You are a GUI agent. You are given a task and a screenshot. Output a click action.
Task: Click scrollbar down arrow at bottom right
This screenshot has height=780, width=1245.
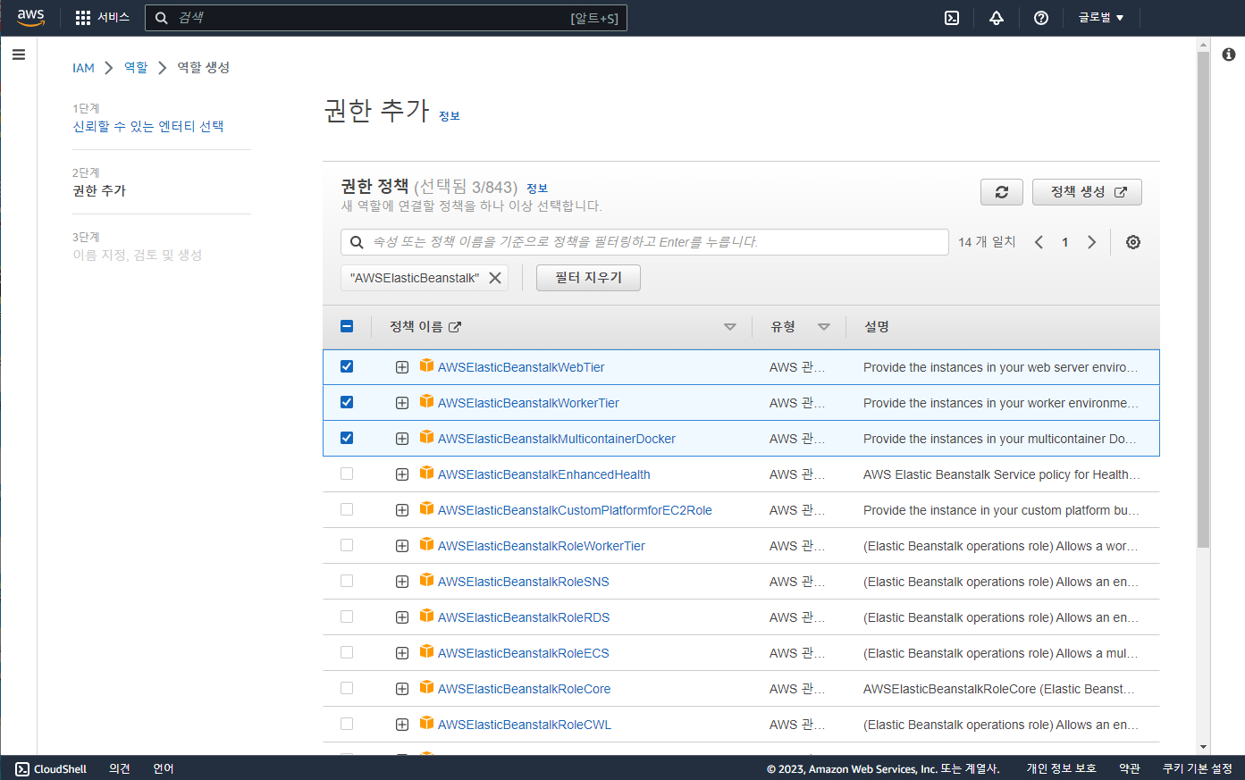(1203, 747)
